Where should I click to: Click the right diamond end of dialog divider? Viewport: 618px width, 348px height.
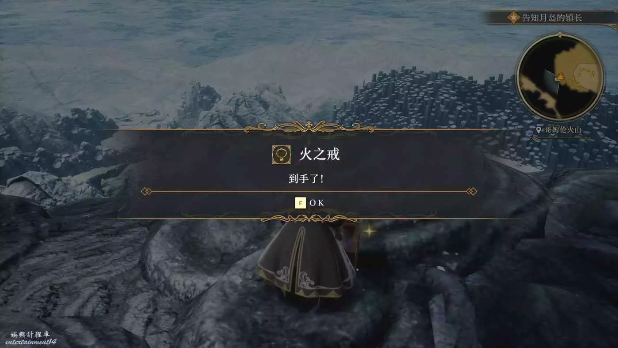pyautogui.click(x=471, y=191)
